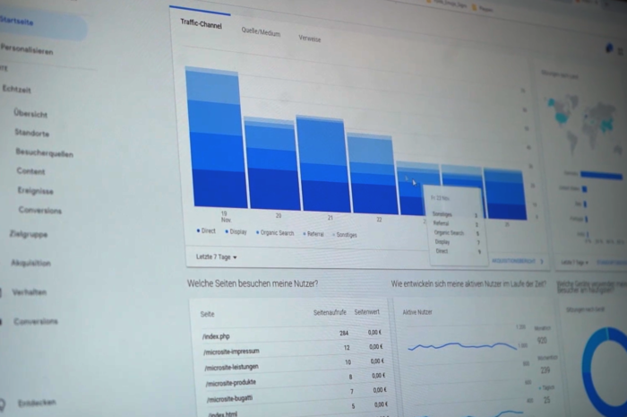Switch to the Traffic-Channel tab
627x417 pixels.
[201, 24]
